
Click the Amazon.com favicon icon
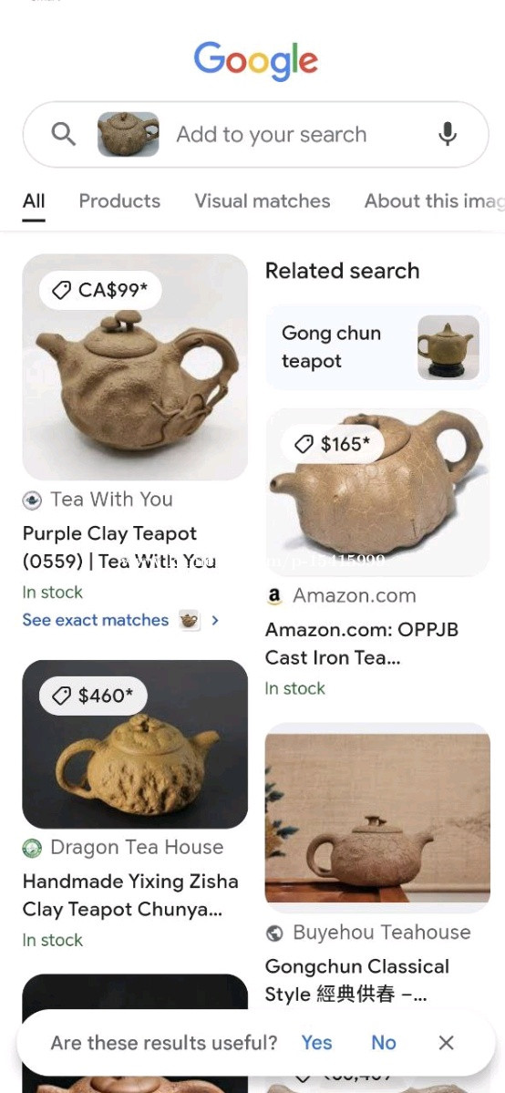(274, 595)
